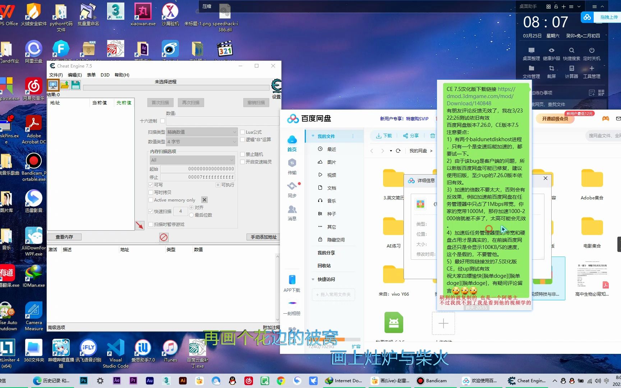621x388 pixels.
Task: Click the 搜网盘文件 search box
Action: pyautogui.click(x=603, y=136)
